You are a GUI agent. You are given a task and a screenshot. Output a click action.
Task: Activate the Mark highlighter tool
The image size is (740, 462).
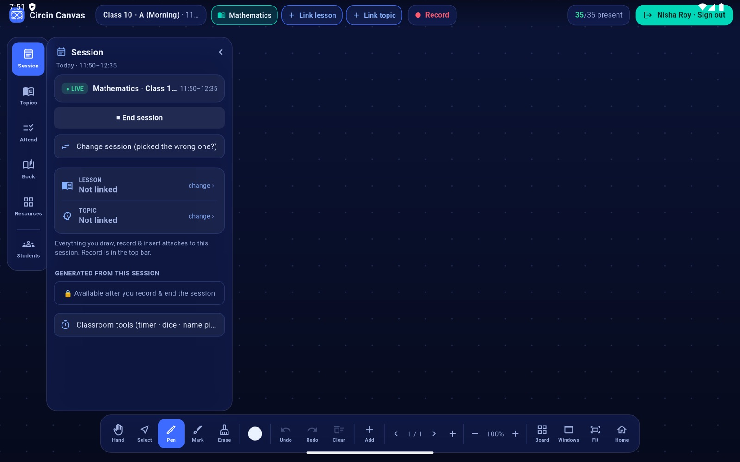[198, 433]
